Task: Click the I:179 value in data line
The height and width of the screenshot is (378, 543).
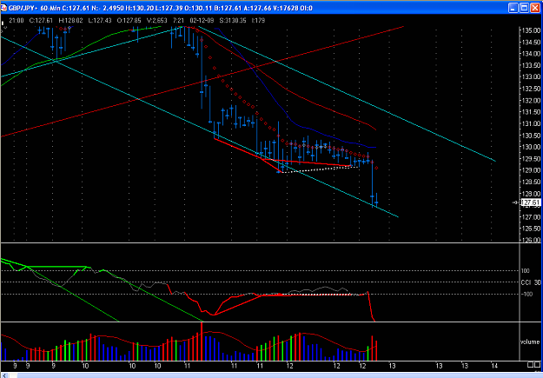Action: [x=258, y=21]
